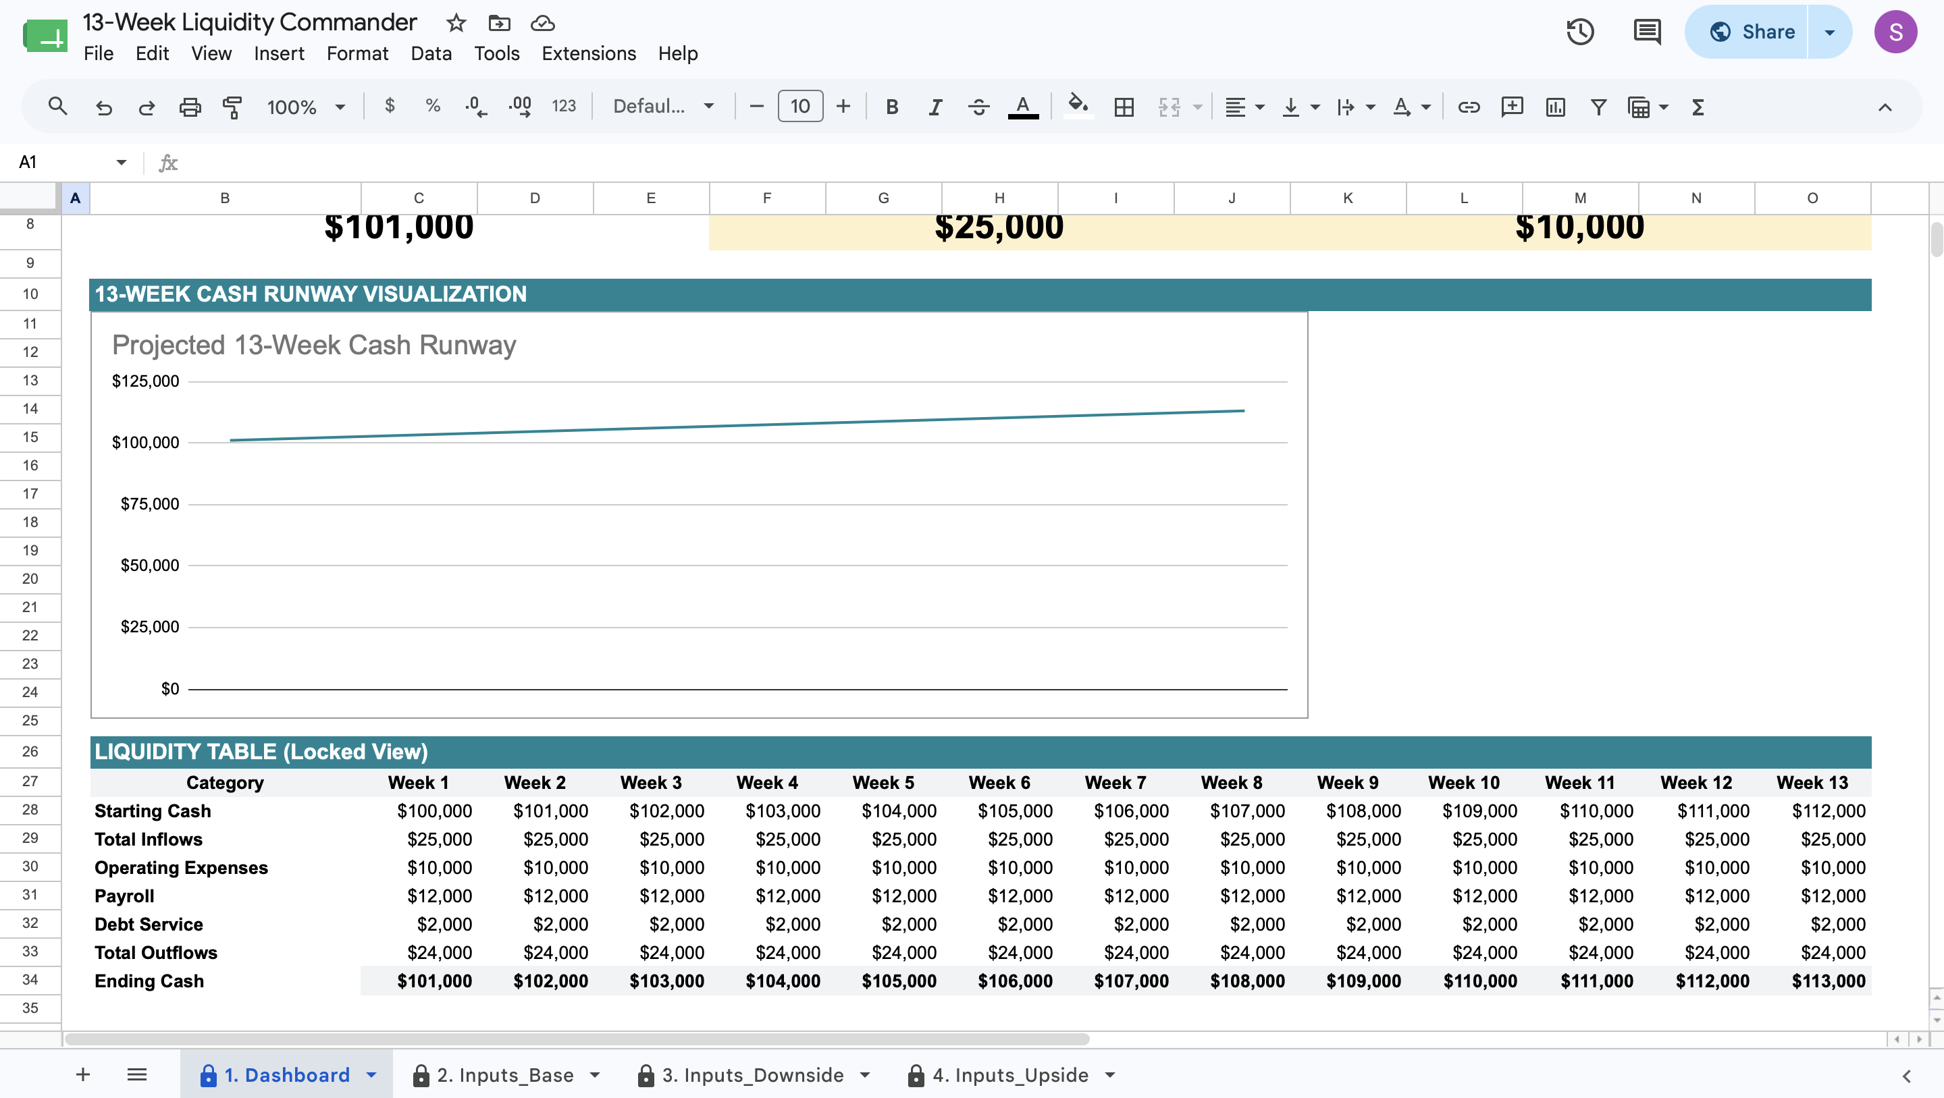This screenshot has height=1098, width=1944.
Task: Open the comments panel icon
Action: click(x=1647, y=32)
